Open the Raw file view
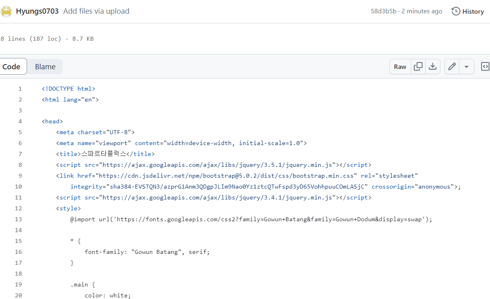This screenshot has width=490, height=299. click(400, 66)
